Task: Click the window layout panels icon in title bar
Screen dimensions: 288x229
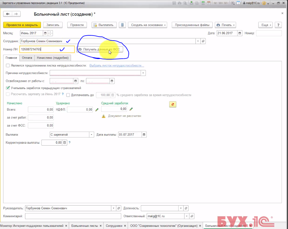Action: click(x=238, y=3)
